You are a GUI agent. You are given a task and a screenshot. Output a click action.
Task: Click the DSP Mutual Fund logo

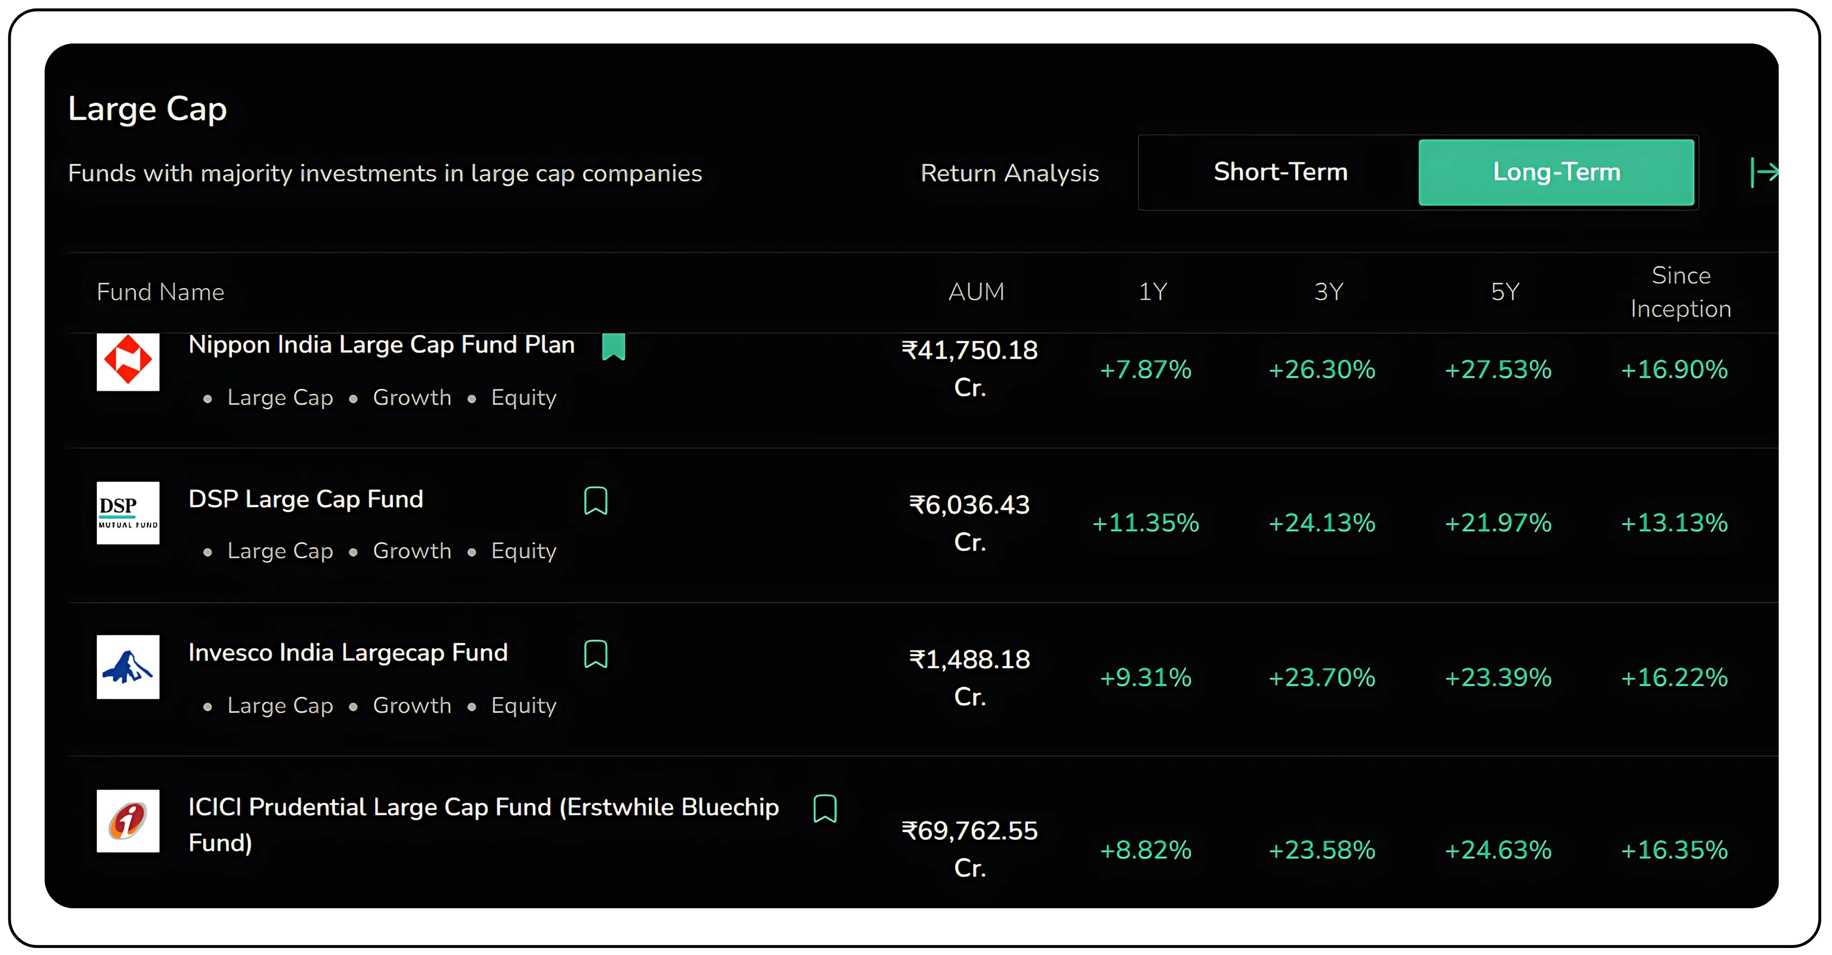[128, 513]
